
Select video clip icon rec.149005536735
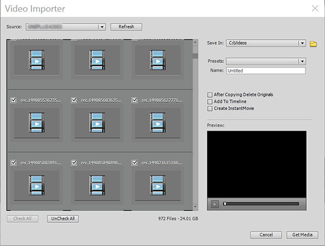(x=37, y=122)
